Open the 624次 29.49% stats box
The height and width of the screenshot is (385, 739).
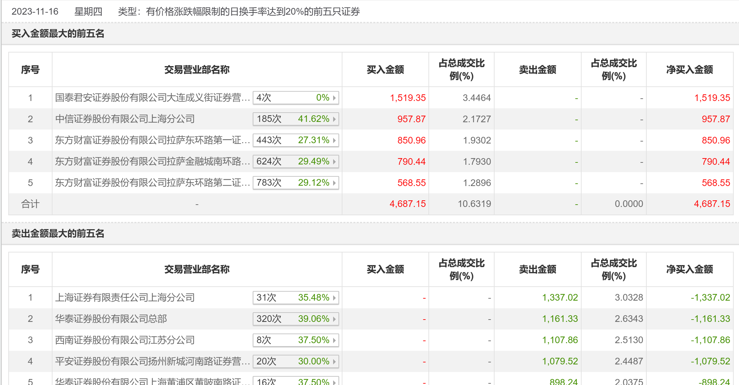296,161
